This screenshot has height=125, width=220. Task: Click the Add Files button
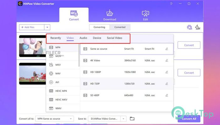tap(32, 27)
